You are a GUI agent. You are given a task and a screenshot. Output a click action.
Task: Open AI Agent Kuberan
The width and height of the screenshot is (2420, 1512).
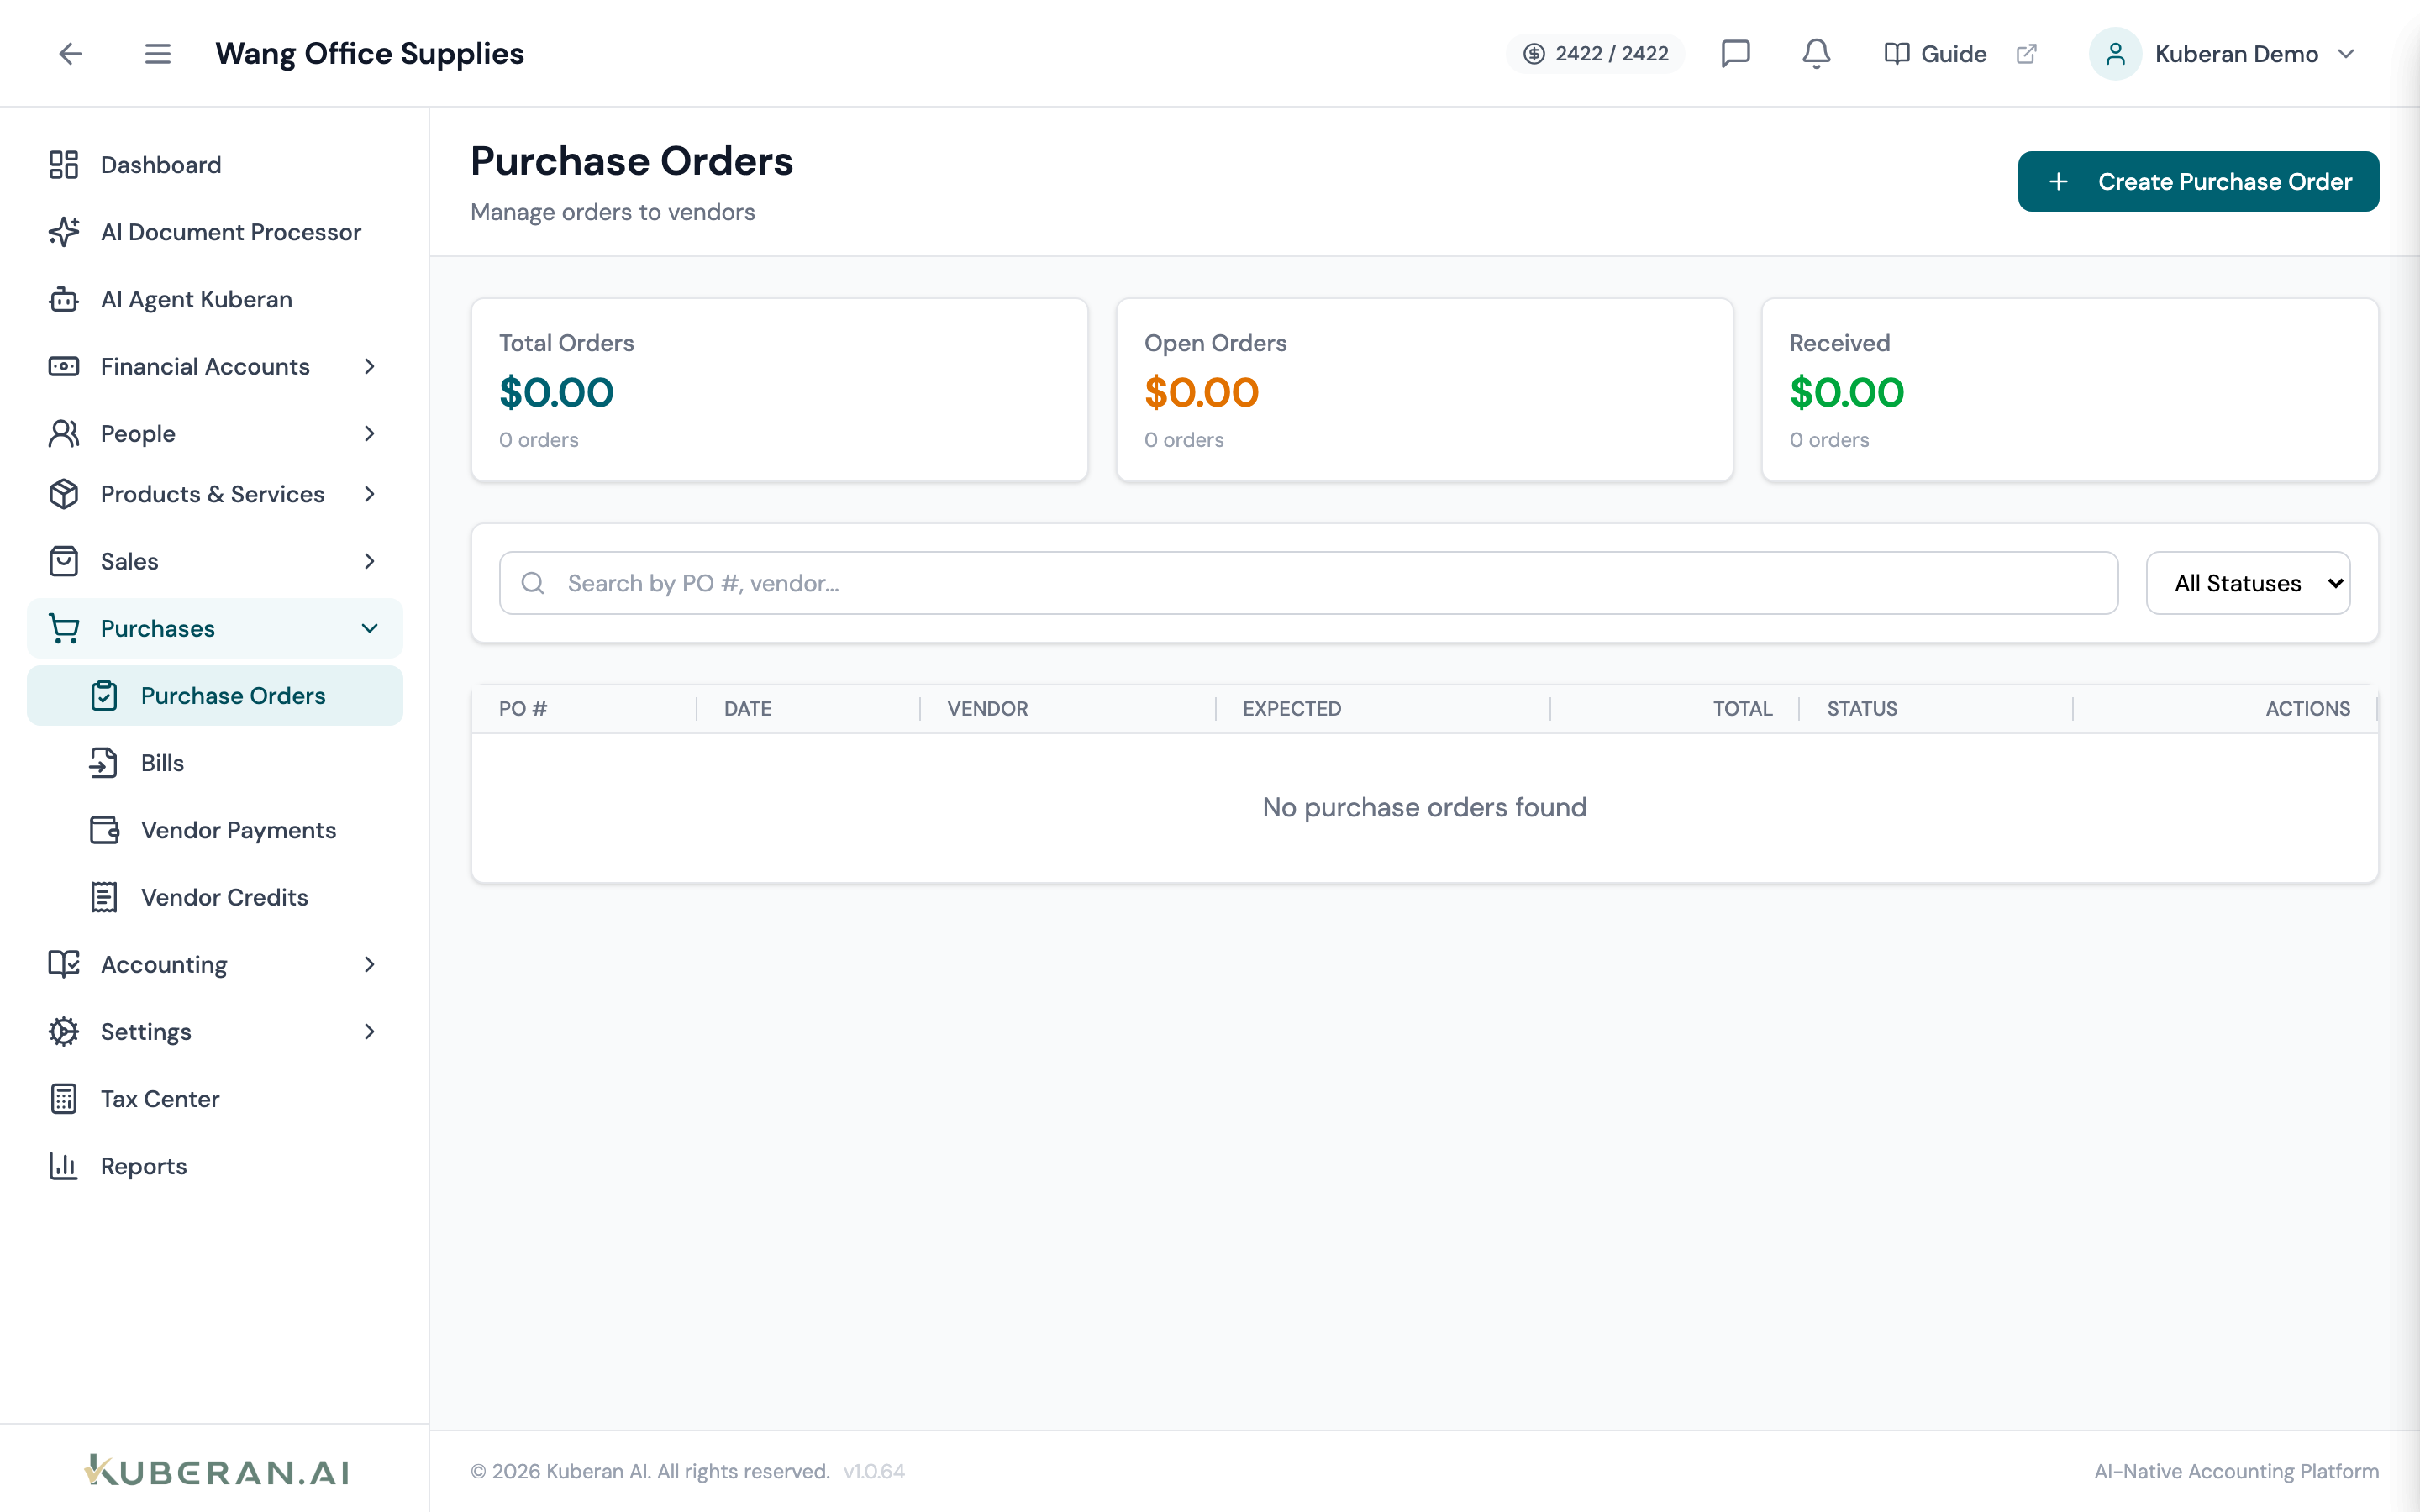[x=214, y=299]
